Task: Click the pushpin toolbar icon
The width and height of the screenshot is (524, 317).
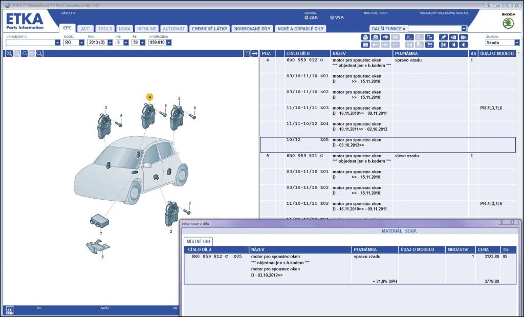Action: click(444, 37)
